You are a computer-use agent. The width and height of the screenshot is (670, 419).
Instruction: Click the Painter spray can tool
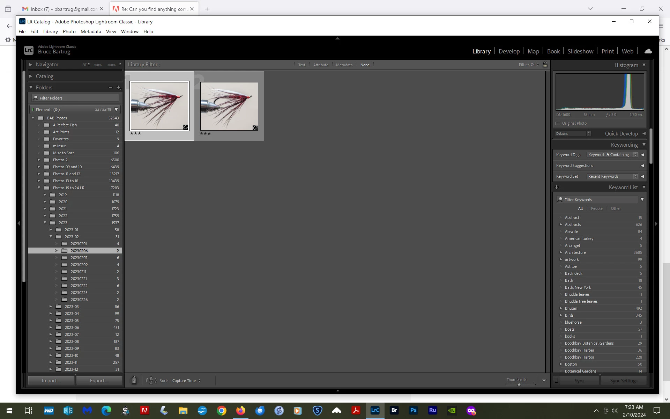(x=134, y=381)
